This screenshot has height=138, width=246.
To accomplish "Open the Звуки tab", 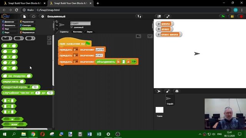I will pyautogui.click(x=90, y=31).
